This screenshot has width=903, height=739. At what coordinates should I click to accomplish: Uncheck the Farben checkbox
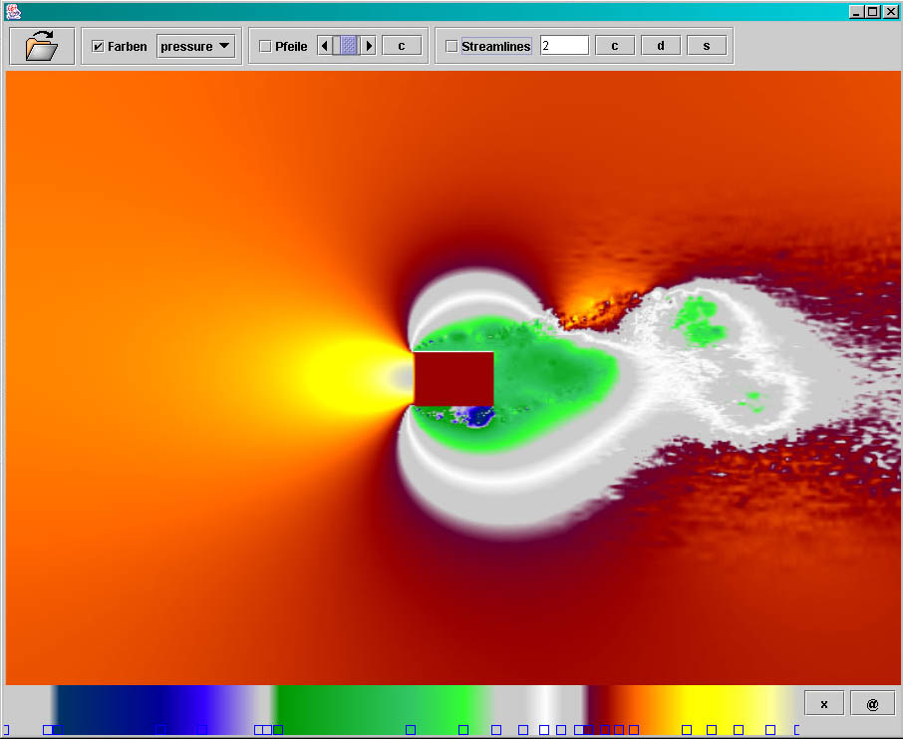pos(98,47)
